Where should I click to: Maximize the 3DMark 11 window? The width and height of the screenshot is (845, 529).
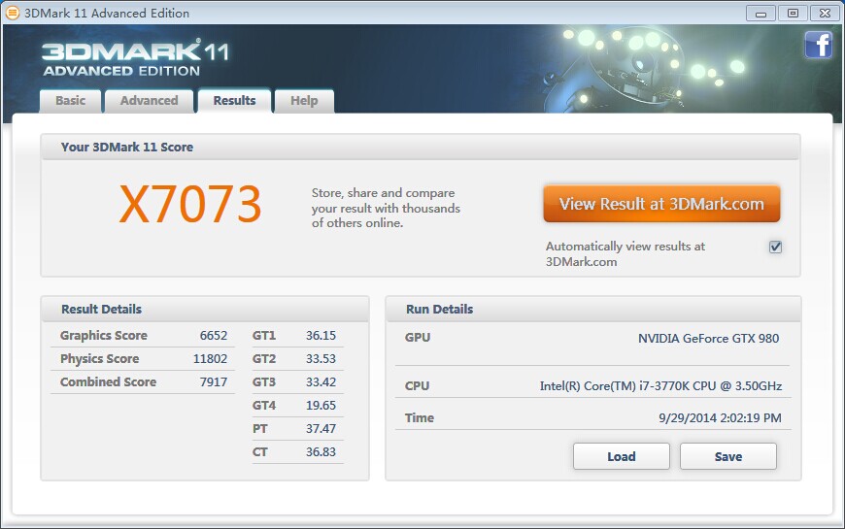point(793,13)
